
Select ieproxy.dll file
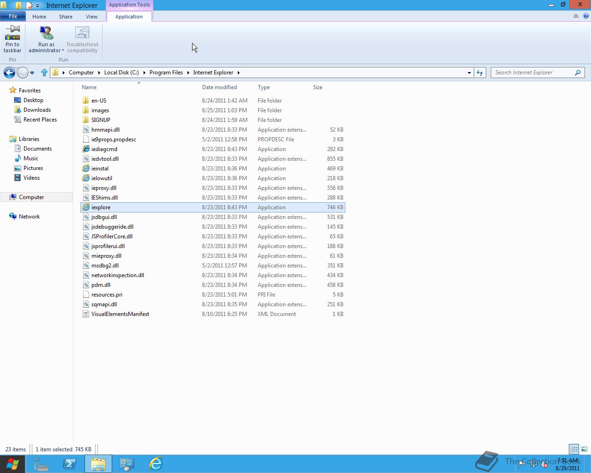pos(213,188)
